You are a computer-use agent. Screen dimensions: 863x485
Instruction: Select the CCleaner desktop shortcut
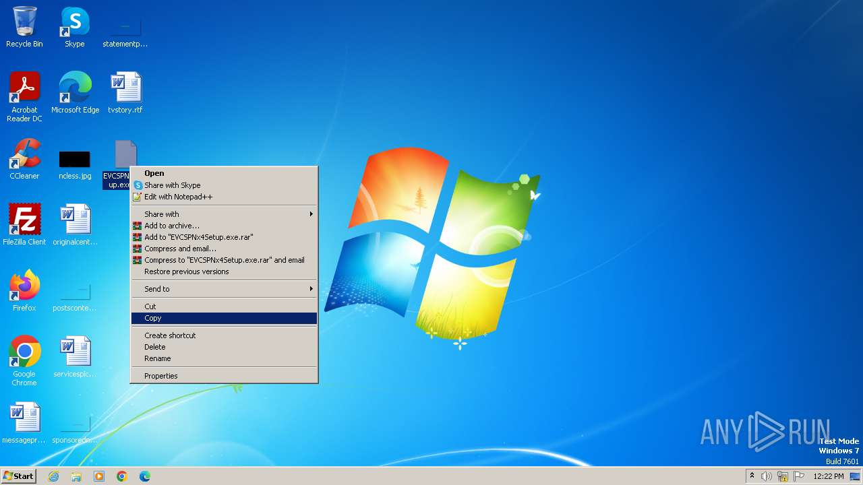coord(24,159)
